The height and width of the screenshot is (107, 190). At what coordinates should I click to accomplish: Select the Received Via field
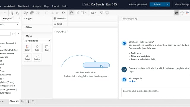coord(4,57)
